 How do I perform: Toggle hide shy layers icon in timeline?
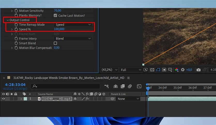click(115, 86)
